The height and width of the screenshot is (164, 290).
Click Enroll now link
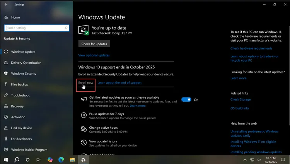coord(85,83)
